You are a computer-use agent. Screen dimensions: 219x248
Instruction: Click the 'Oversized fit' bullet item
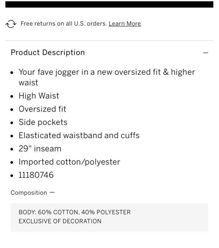[42, 109]
